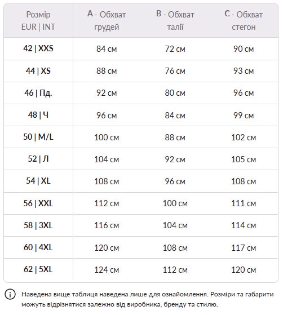Select the 42 | XXS size row
This screenshot has height=315, width=283.
pyautogui.click(x=141, y=49)
